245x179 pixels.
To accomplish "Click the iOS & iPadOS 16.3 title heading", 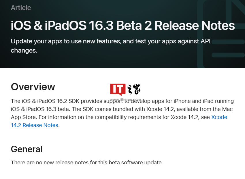I will [x=122, y=26].
